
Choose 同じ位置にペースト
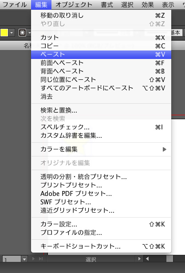(101, 80)
